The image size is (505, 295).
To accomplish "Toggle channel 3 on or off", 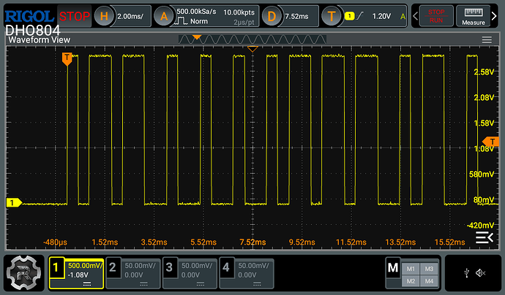I will (x=169, y=267).
